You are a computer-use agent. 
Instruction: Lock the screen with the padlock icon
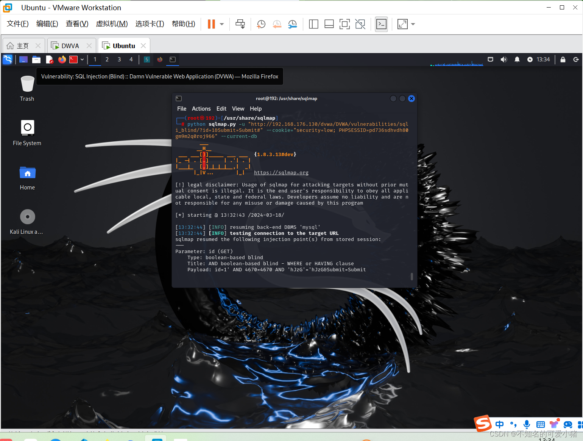coord(563,59)
